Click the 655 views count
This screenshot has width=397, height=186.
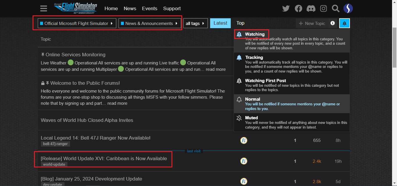point(317,140)
